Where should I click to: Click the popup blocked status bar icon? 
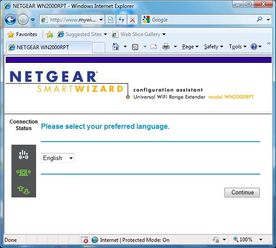coord(85,240)
